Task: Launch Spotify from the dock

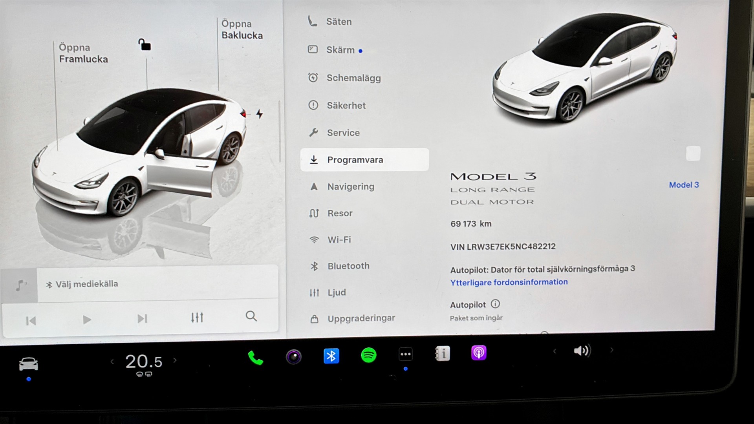Action: point(368,355)
